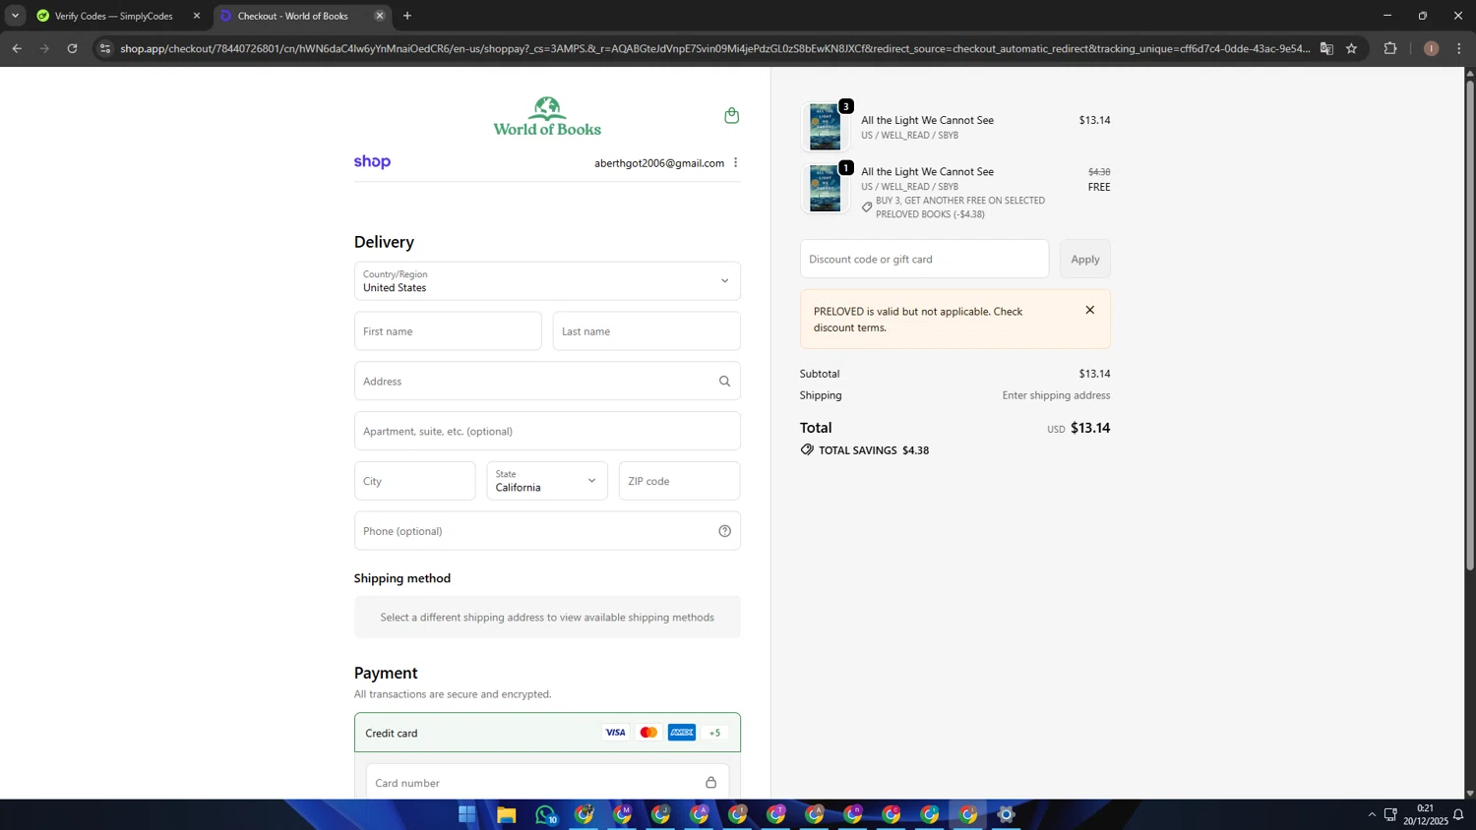Open Chrome three-dot menu

coord(1459,48)
